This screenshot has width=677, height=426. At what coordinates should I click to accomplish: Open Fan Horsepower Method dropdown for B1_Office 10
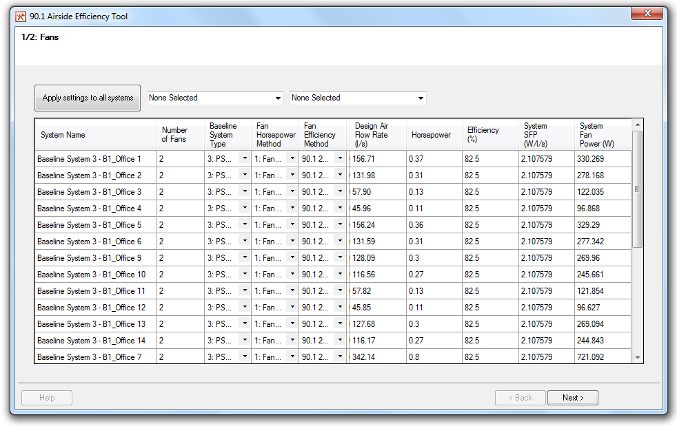[292, 274]
